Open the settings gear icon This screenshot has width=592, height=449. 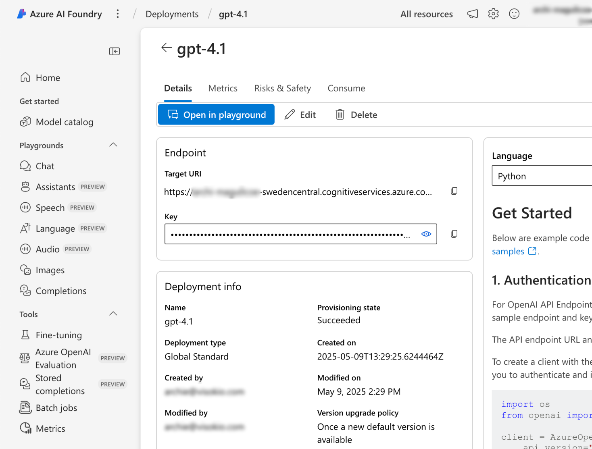493,14
